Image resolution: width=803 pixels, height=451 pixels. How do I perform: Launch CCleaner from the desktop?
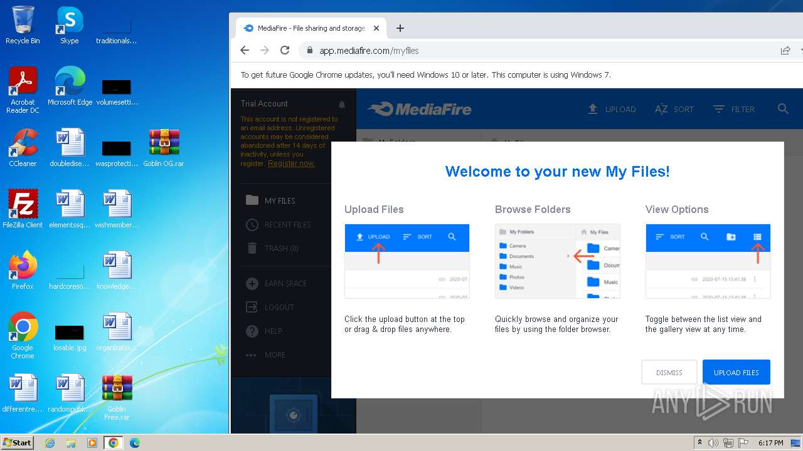click(23, 148)
